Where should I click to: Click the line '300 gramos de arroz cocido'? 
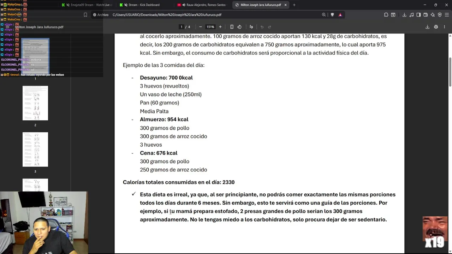click(x=173, y=136)
